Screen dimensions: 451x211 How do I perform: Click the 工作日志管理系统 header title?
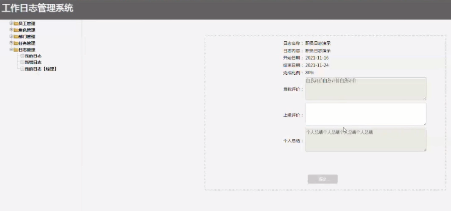coord(37,8)
